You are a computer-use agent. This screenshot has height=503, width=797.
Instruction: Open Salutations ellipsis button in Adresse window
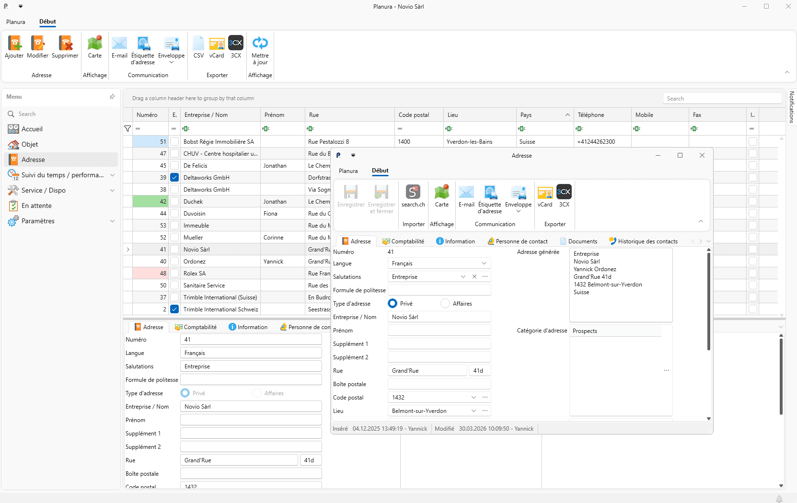tap(485, 276)
